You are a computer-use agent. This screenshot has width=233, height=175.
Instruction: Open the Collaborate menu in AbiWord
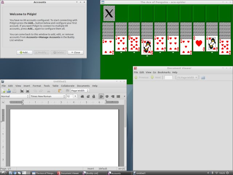68,86
